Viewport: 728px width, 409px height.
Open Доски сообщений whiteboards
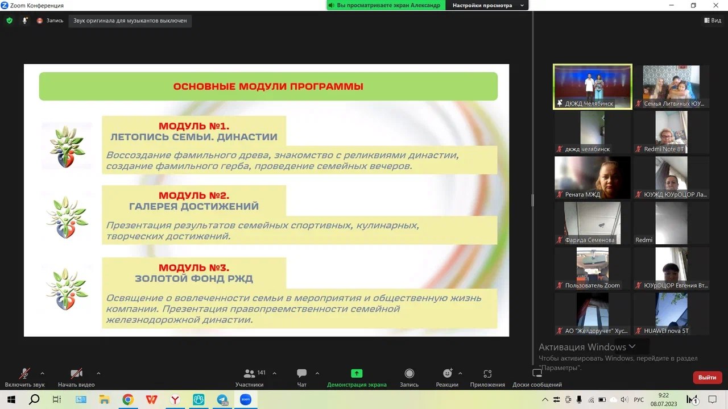click(537, 378)
